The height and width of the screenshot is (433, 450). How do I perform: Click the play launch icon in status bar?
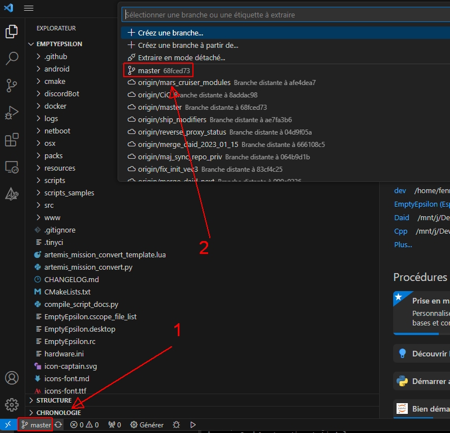193,425
